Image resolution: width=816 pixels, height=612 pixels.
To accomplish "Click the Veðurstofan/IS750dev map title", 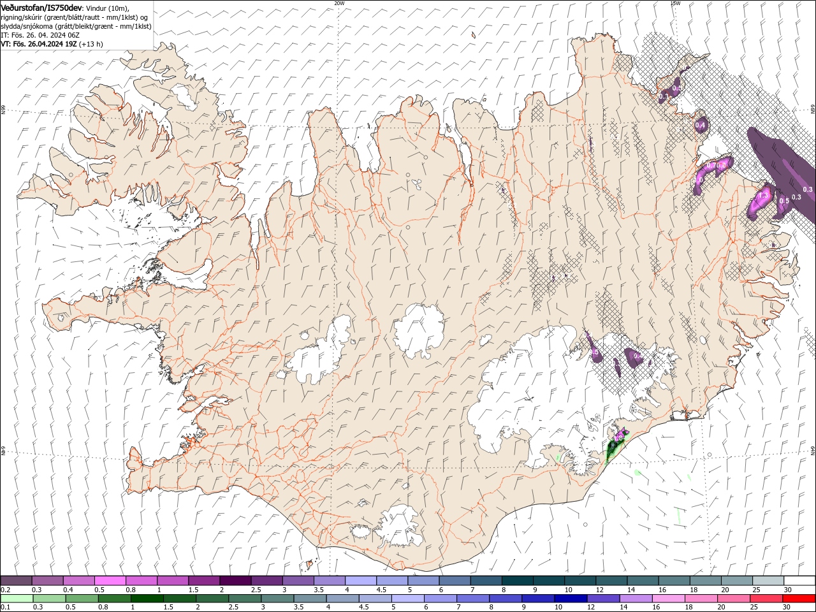I will [41, 7].
